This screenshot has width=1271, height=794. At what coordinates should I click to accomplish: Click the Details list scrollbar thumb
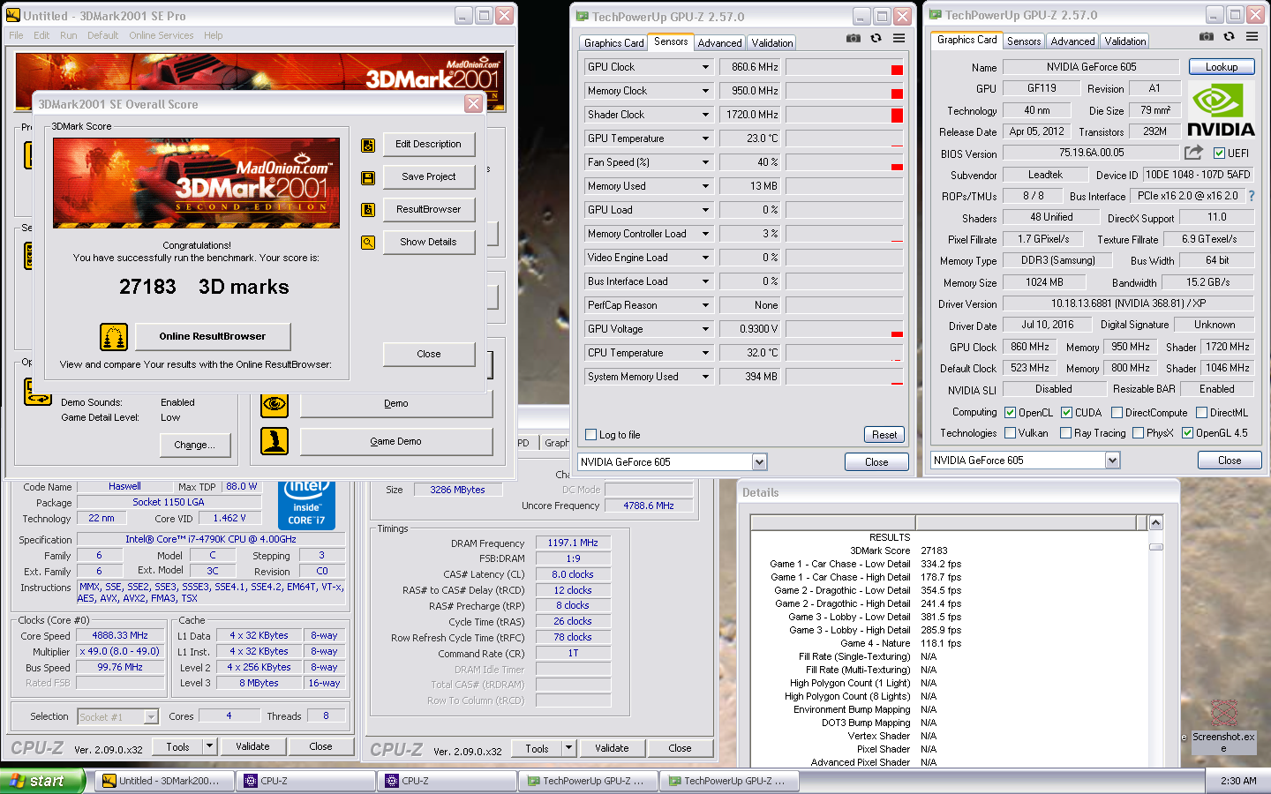[x=1155, y=547]
